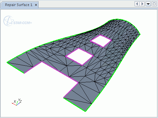Click the Y axis label on the triad
Viewport: 158px width, 118px height.
click(19, 100)
